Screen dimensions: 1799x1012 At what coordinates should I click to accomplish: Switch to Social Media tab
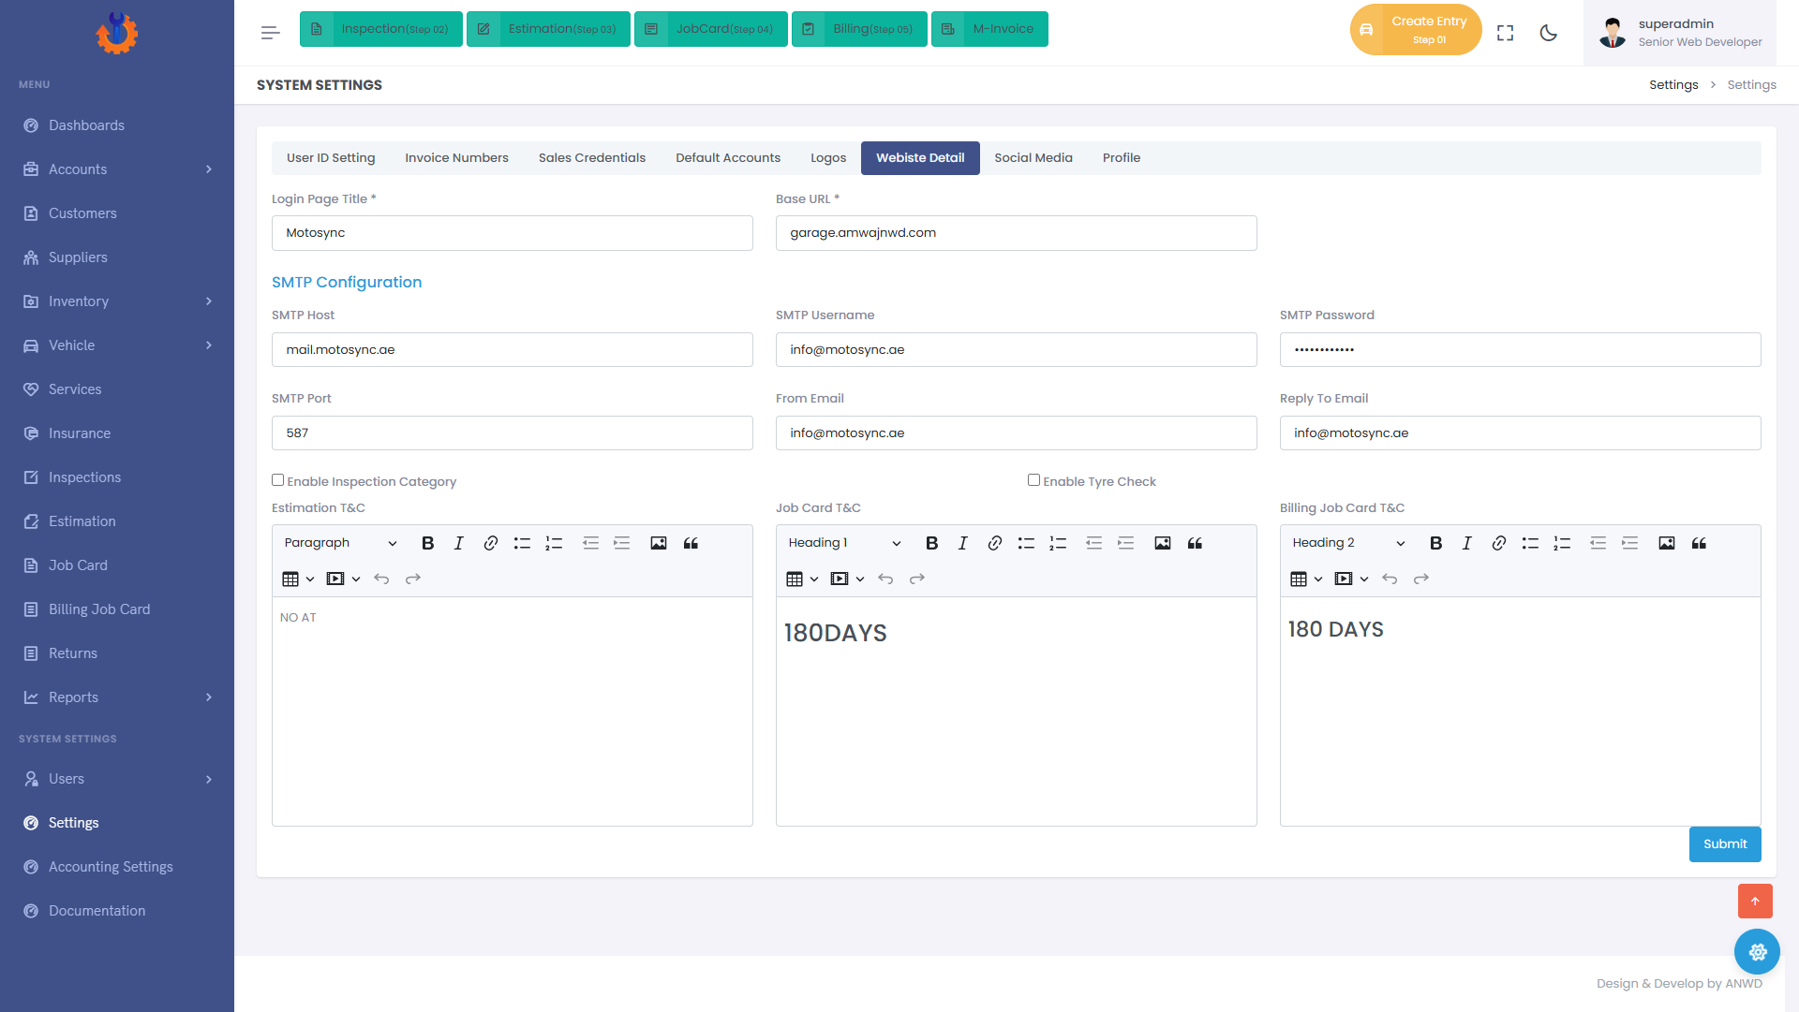coord(1033,158)
